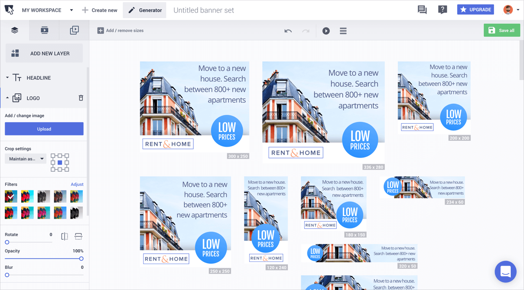Open the hamburger list menu icon

(343, 31)
